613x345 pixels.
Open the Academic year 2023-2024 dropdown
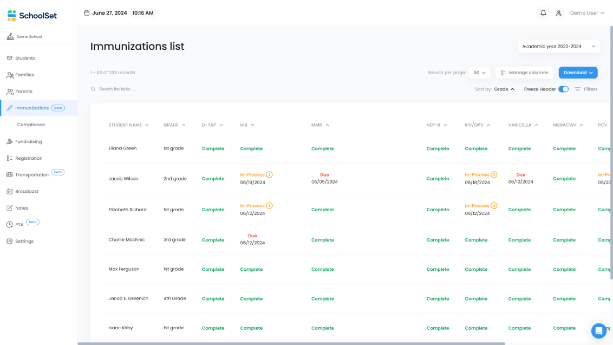[x=559, y=47]
